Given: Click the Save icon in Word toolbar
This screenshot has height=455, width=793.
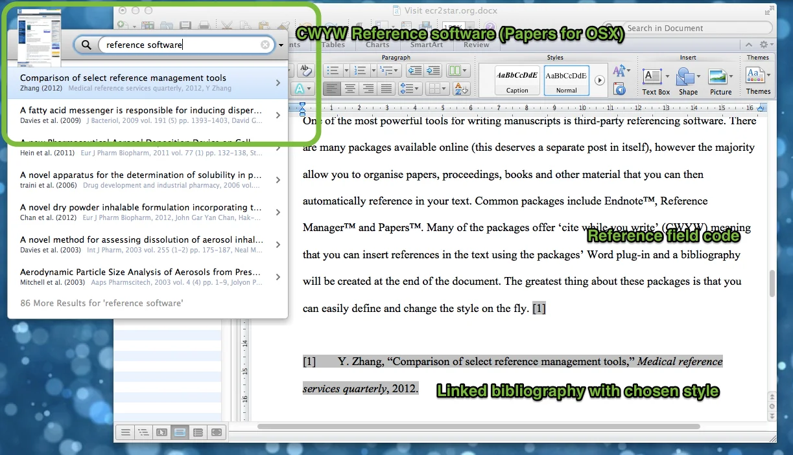Looking at the screenshot, I should (185, 26).
